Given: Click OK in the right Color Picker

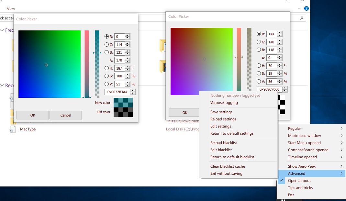Looking at the screenshot, I should pyautogui.click(x=185, y=113).
